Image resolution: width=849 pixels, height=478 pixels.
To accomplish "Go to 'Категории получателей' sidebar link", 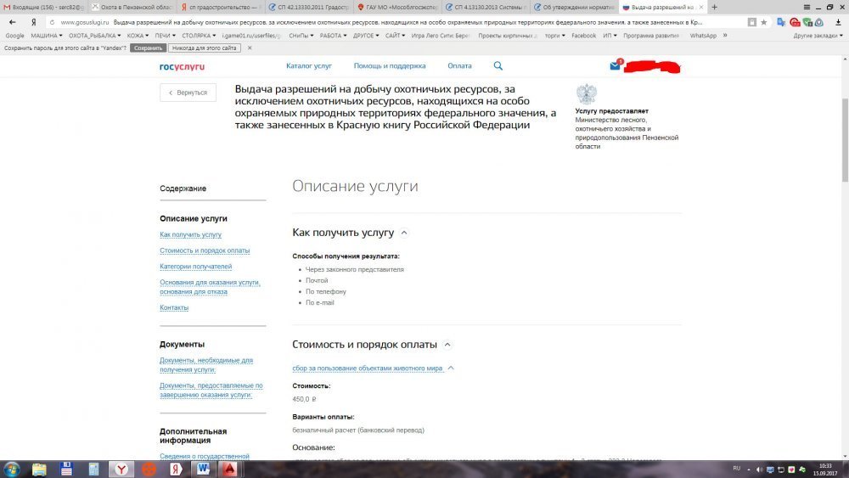I will click(x=195, y=267).
